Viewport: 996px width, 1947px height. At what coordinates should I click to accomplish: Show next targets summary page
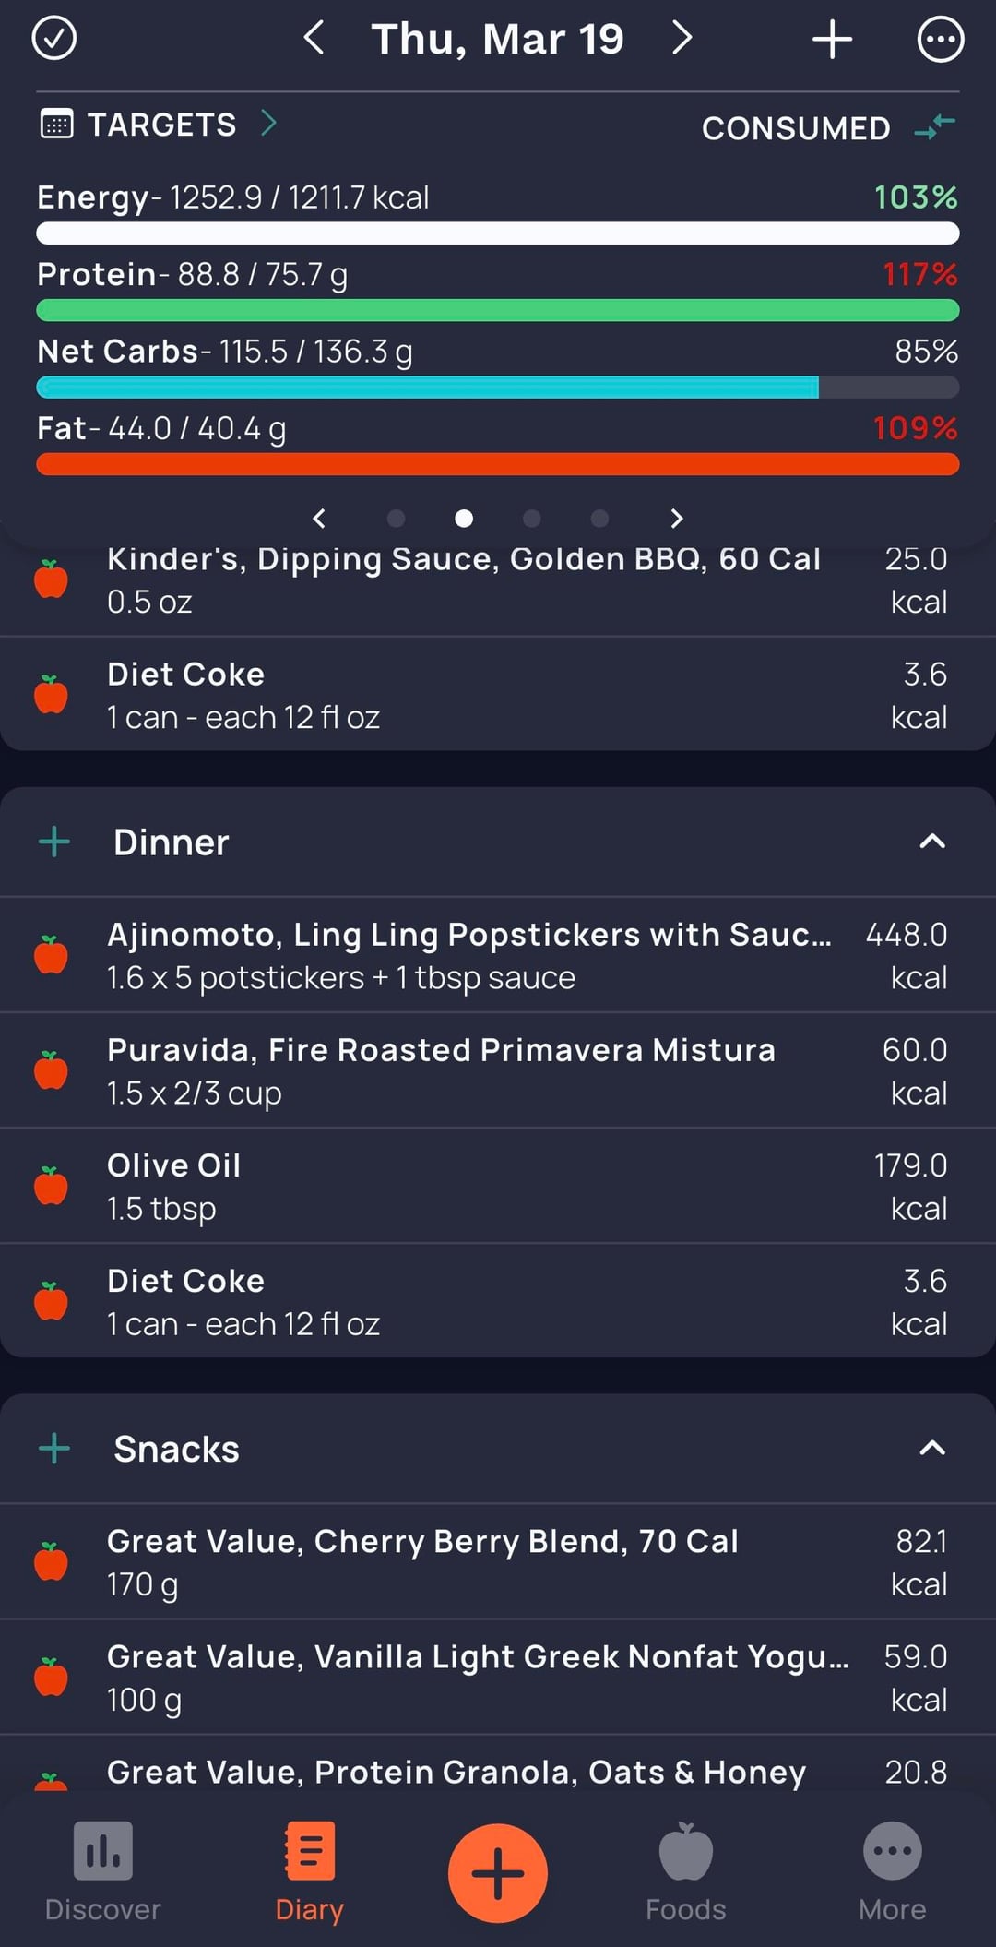click(677, 519)
